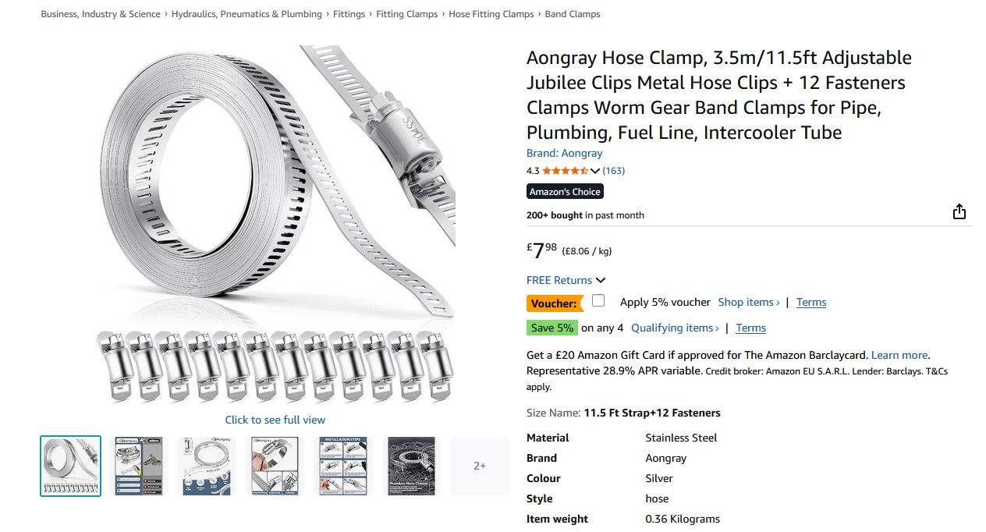Open the 163 reviews count link
Screen dimensions: 986x532
click(x=614, y=171)
